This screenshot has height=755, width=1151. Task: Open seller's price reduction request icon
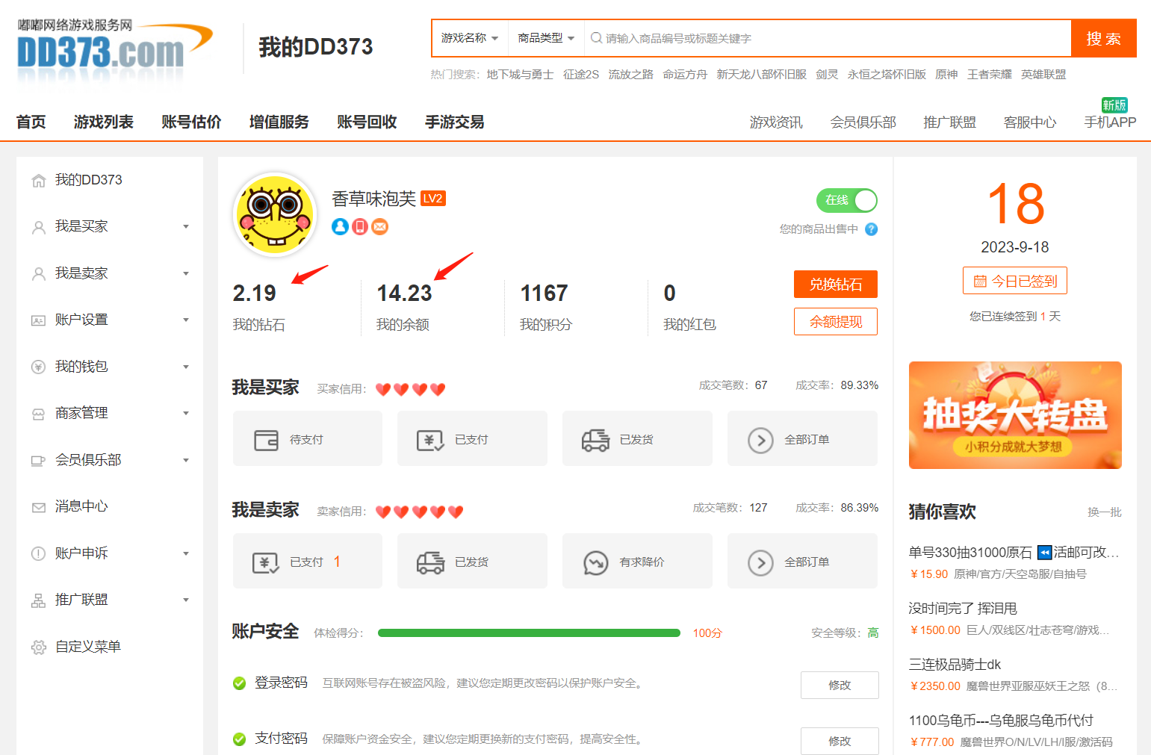point(595,562)
